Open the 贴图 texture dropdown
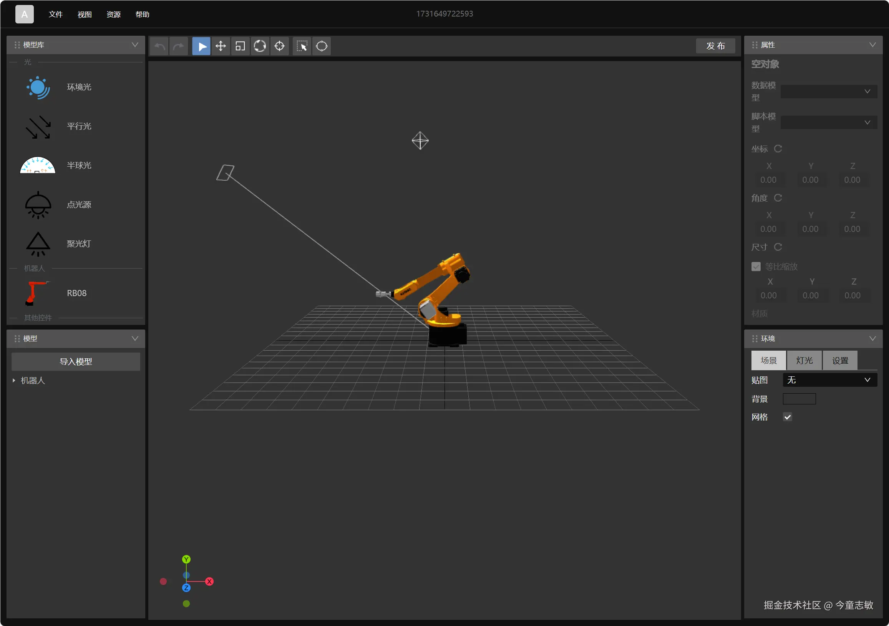The image size is (889, 626). click(829, 380)
